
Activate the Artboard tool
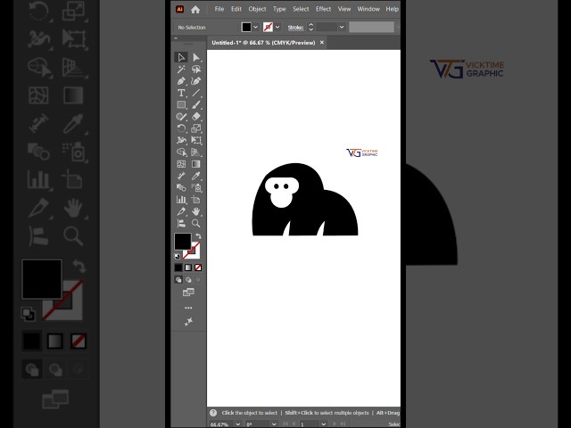coord(196,200)
